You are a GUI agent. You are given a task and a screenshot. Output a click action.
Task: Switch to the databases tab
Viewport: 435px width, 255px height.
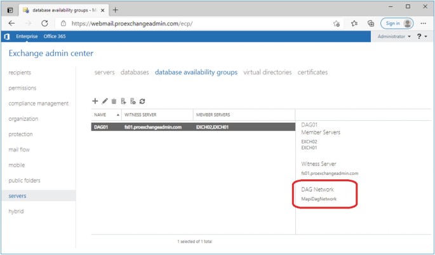pyautogui.click(x=135, y=72)
